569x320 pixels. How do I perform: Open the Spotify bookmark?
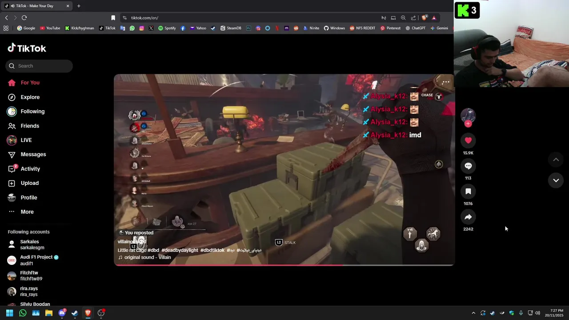pyautogui.click(x=167, y=28)
